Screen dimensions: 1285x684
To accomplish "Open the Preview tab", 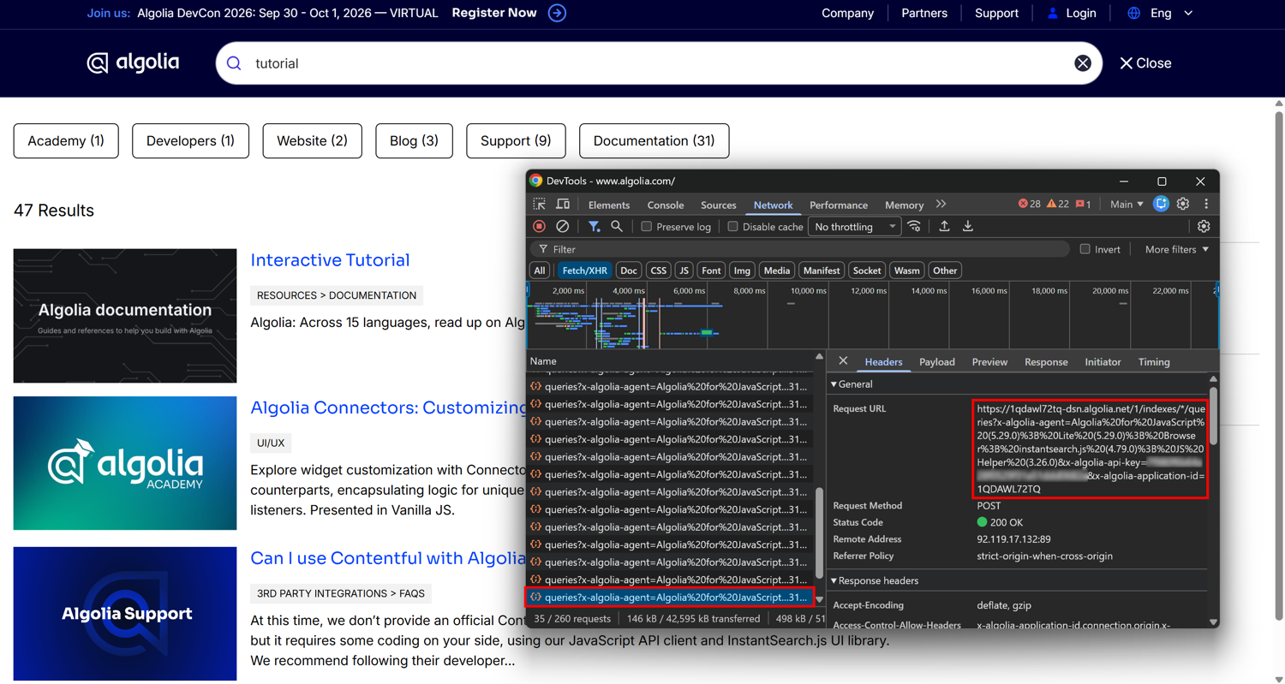I will pos(989,361).
